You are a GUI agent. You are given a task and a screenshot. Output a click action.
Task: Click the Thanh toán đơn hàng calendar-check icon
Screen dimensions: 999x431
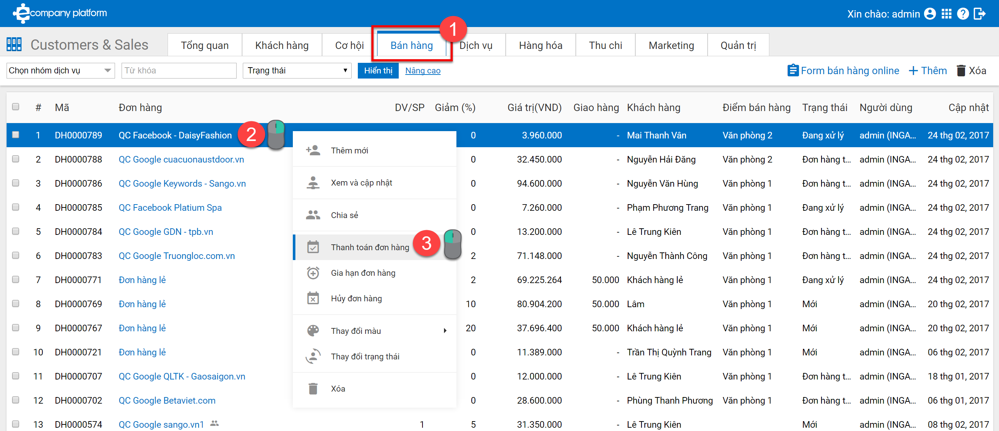(x=313, y=247)
